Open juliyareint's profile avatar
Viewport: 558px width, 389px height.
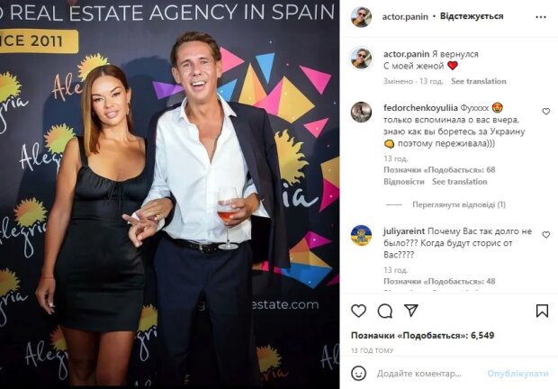pos(361,235)
